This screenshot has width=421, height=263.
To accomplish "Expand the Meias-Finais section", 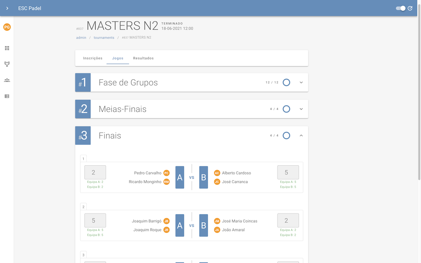I will click(301, 109).
